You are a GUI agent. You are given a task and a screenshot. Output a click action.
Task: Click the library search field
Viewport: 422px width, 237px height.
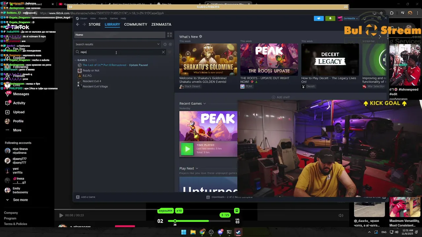point(120,52)
